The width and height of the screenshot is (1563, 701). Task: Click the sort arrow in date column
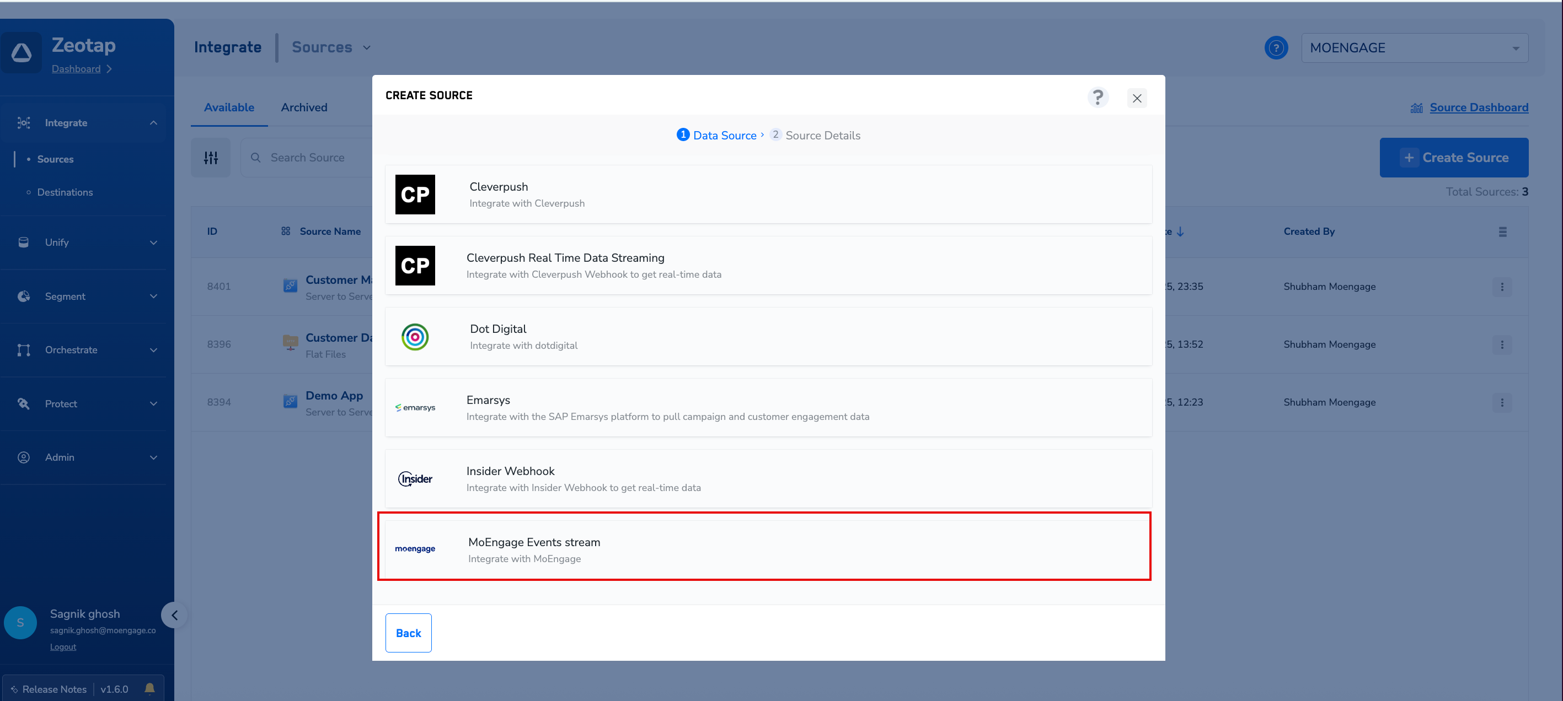[x=1180, y=231]
